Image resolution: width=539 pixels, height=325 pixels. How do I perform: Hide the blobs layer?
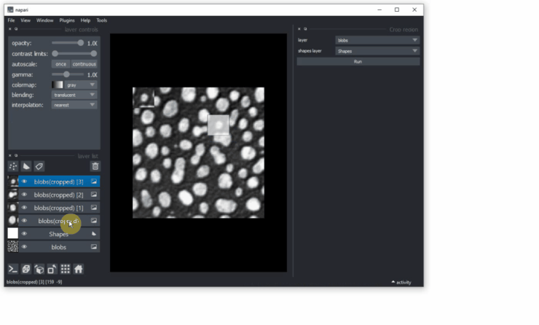[24, 247]
